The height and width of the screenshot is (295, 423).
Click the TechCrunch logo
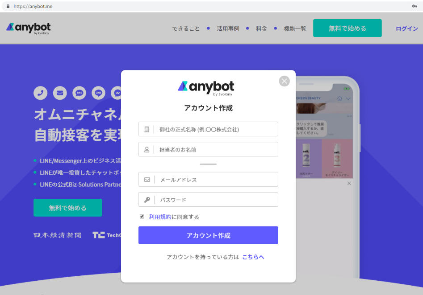(x=107, y=235)
